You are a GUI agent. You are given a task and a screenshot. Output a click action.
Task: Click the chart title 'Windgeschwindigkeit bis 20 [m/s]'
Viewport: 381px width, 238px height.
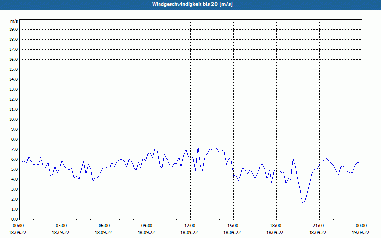[192, 4]
